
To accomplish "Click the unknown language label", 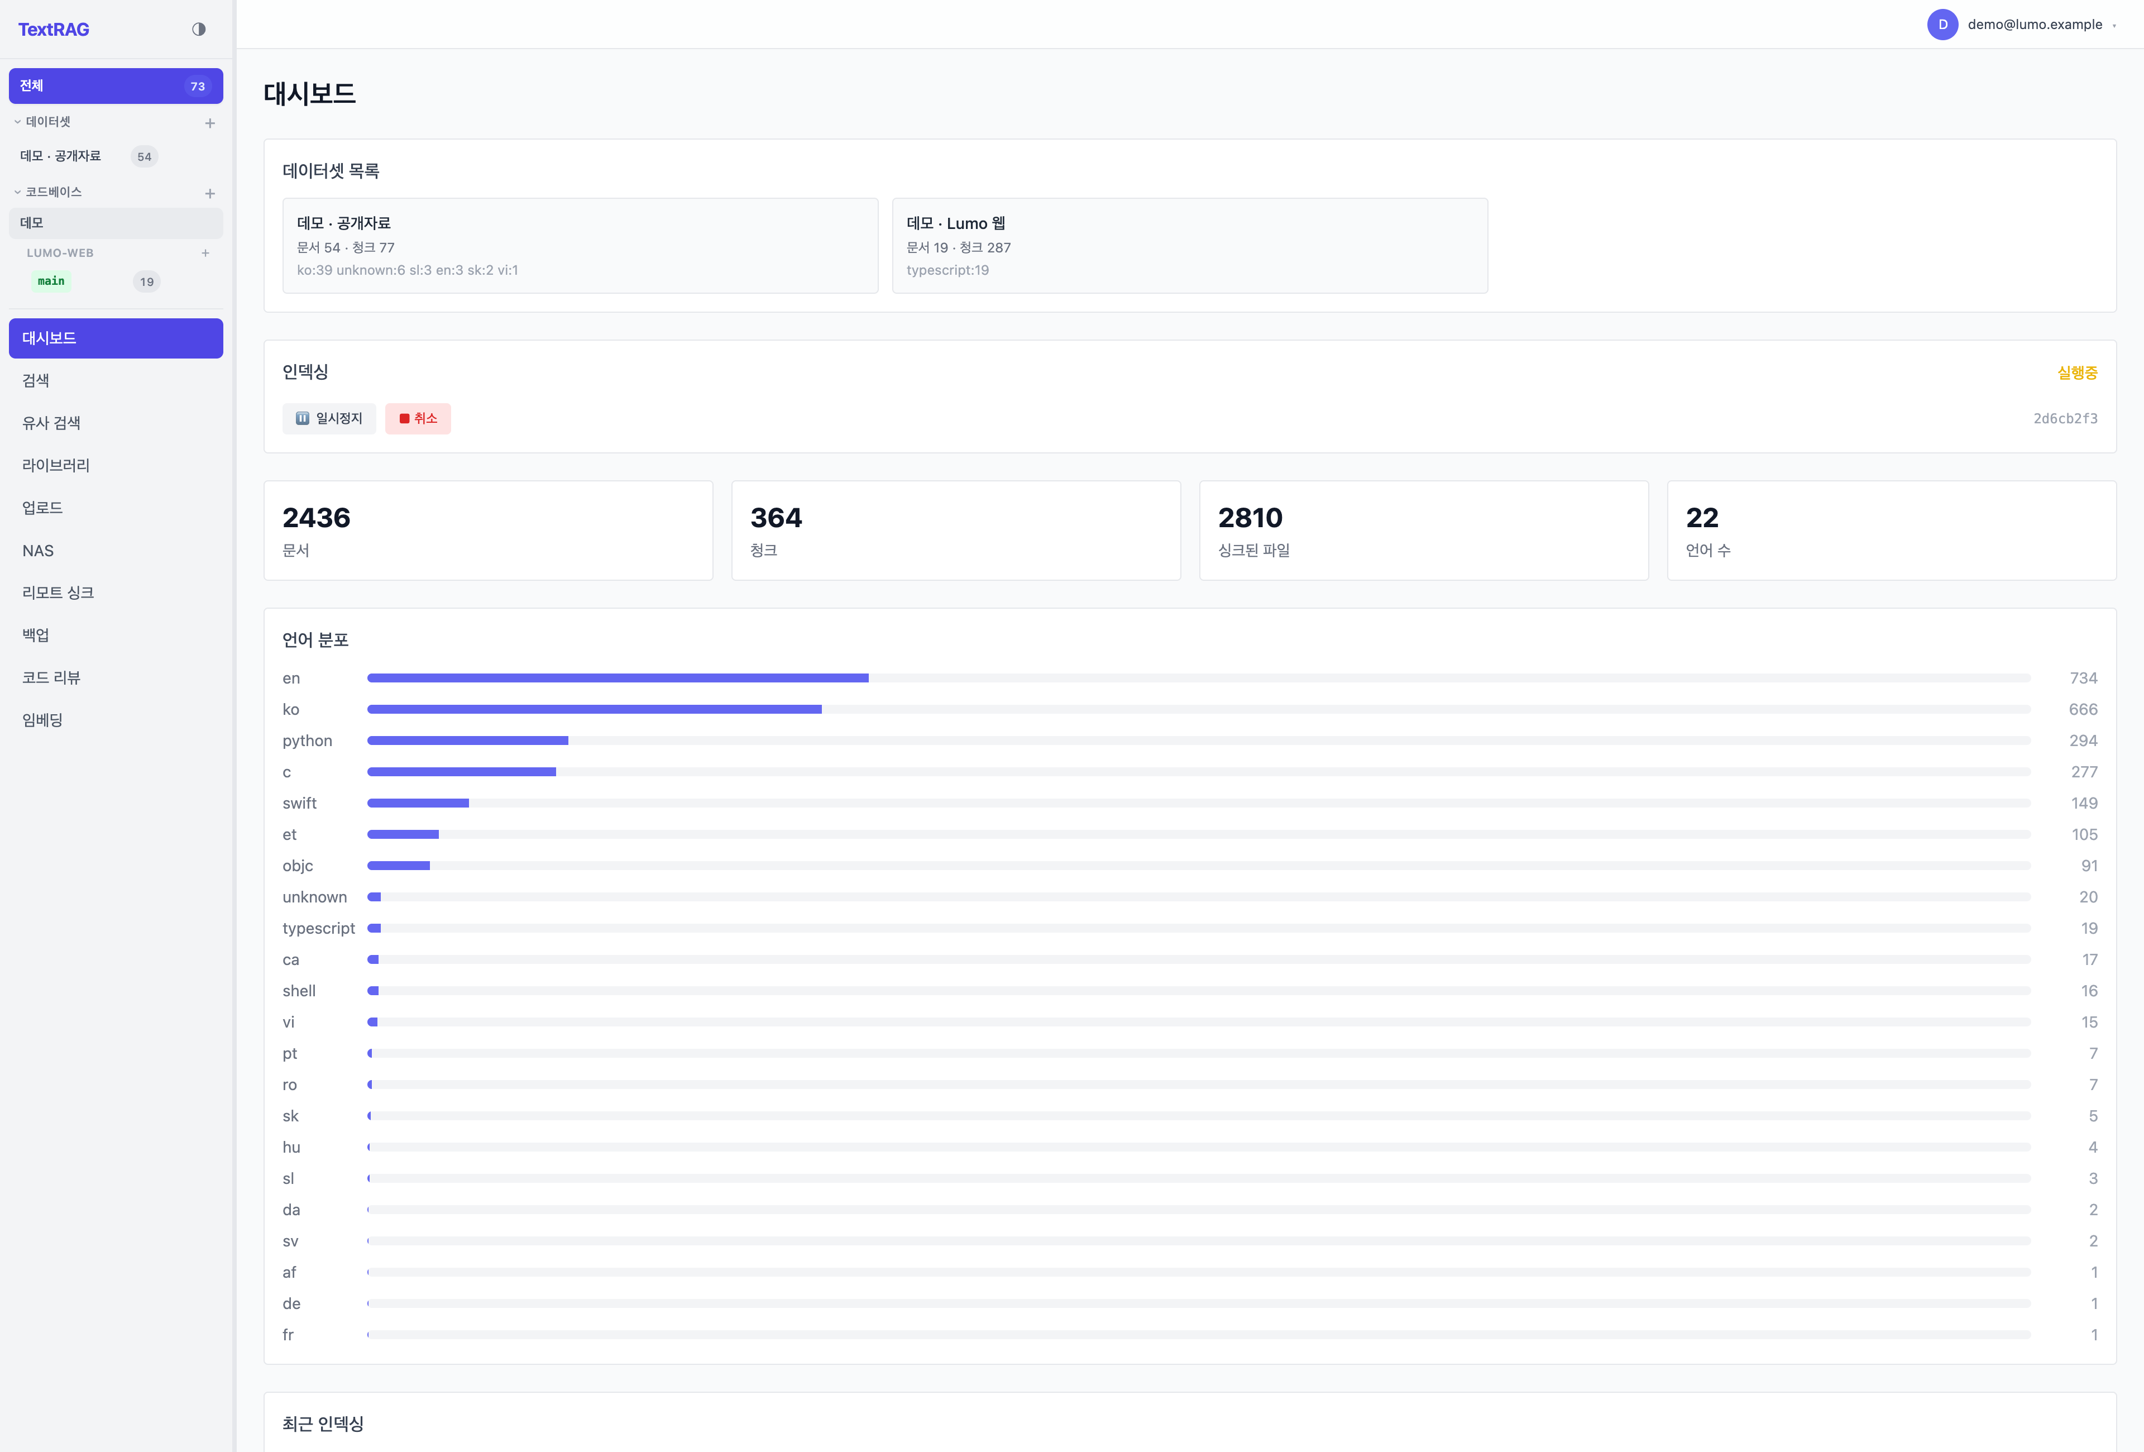I will [x=314, y=897].
